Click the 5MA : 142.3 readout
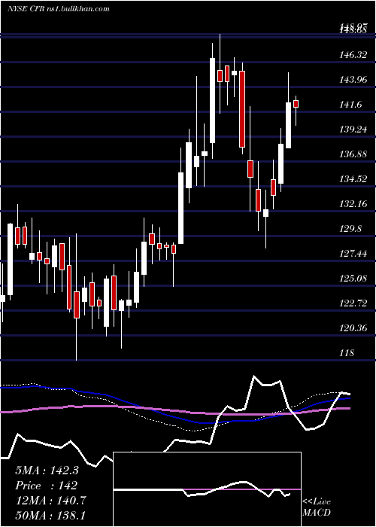This screenshot has height=527, width=376. point(47,471)
